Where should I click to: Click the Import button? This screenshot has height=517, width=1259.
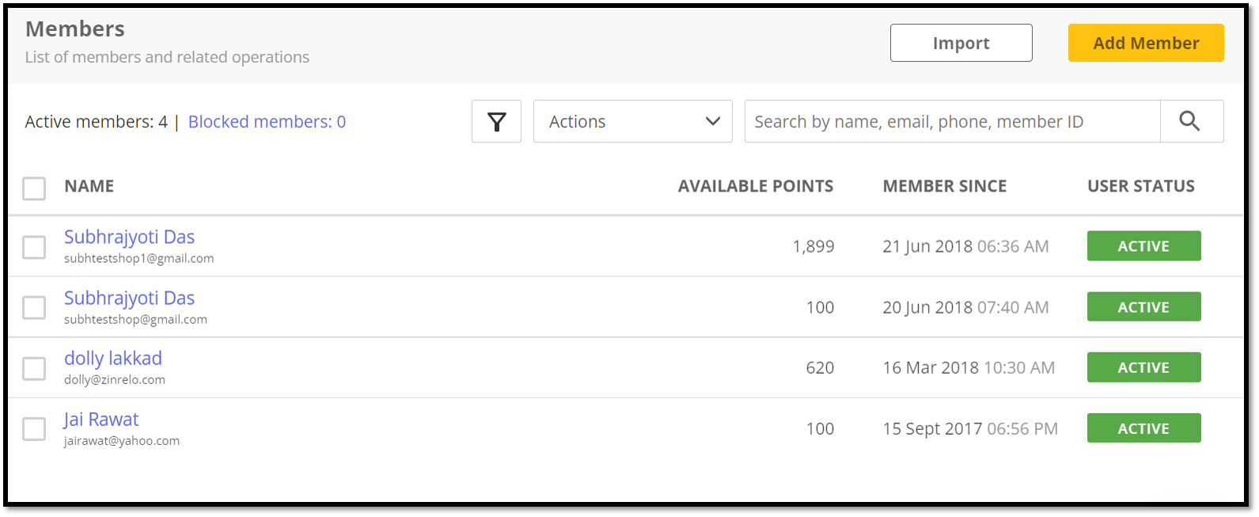[961, 43]
